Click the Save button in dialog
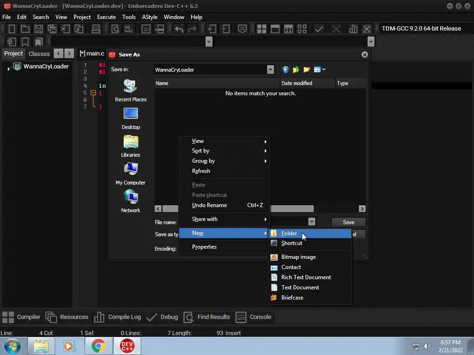 [349, 222]
